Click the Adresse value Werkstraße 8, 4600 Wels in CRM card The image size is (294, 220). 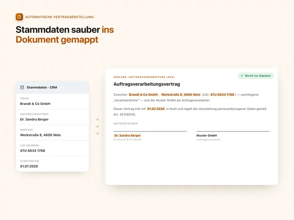[x=41, y=135]
